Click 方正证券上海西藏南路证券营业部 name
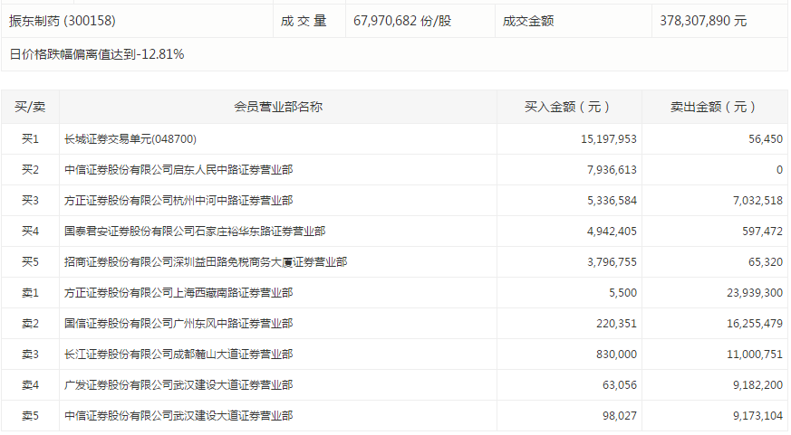Screen dimensions: 791x435 (x=178, y=292)
